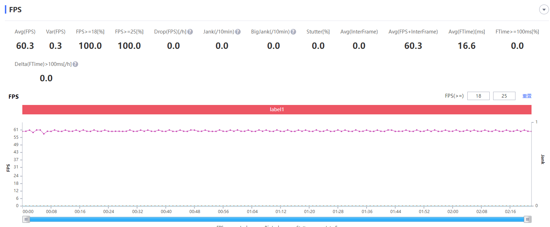
Task: Click the FPS panel title at top left
Action: [x=15, y=10]
